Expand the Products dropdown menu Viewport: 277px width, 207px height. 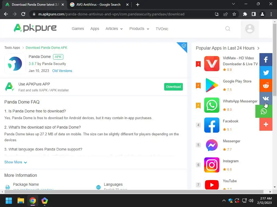click(x=139, y=29)
